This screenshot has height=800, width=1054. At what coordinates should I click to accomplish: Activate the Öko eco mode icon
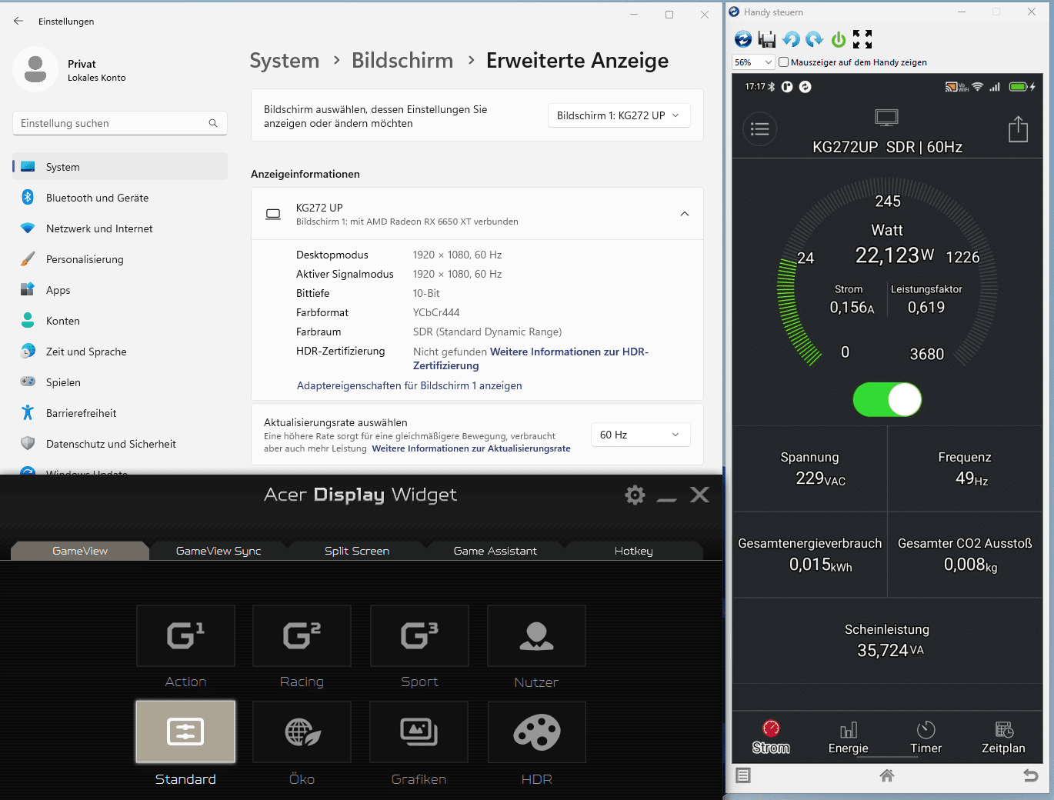(x=302, y=732)
